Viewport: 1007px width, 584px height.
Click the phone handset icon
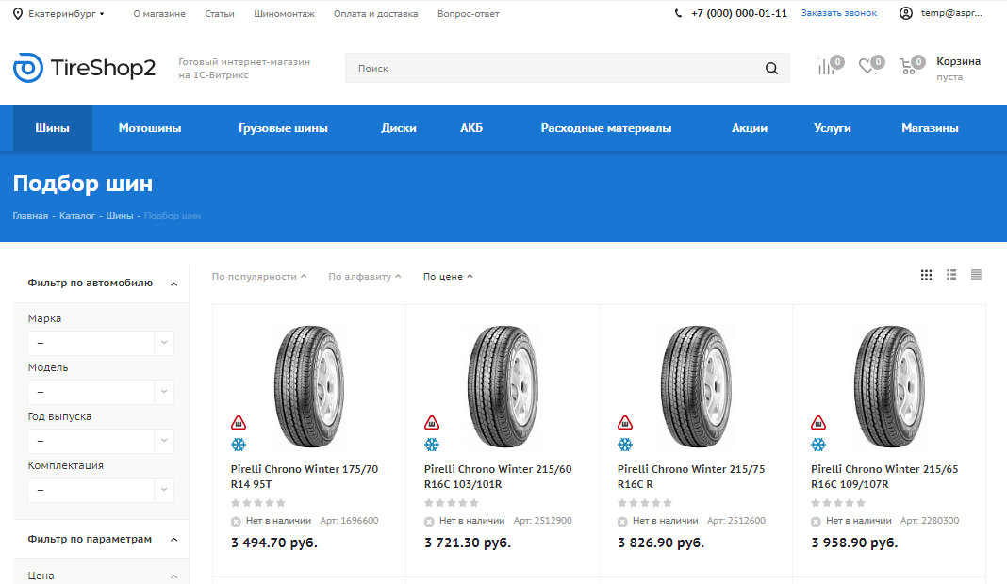(678, 13)
